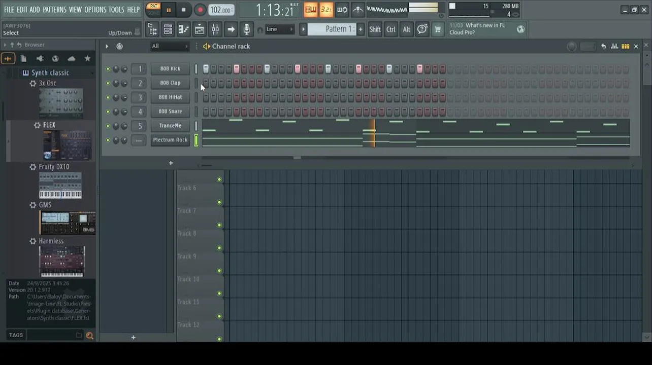Viewport: 652px width, 365px height.
Task: Adjust the 808 Clap volume knob
Action: [x=124, y=83]
